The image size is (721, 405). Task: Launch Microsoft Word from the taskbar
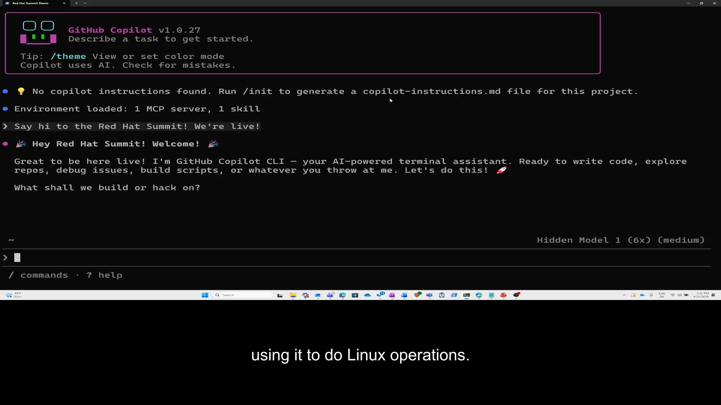coord(404,295)
